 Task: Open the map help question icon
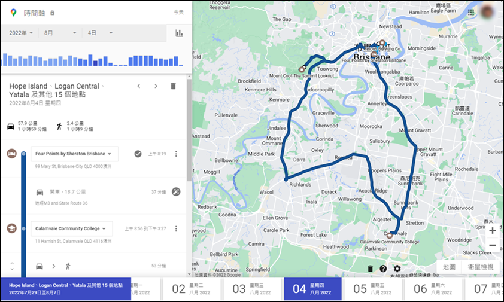pyautogui.click(x=383, y=269)
